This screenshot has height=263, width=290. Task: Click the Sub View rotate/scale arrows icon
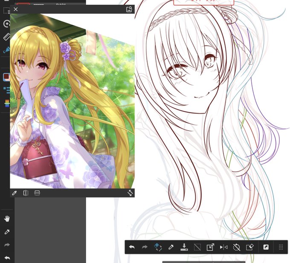pyautogui.click(x=130, y=193)
